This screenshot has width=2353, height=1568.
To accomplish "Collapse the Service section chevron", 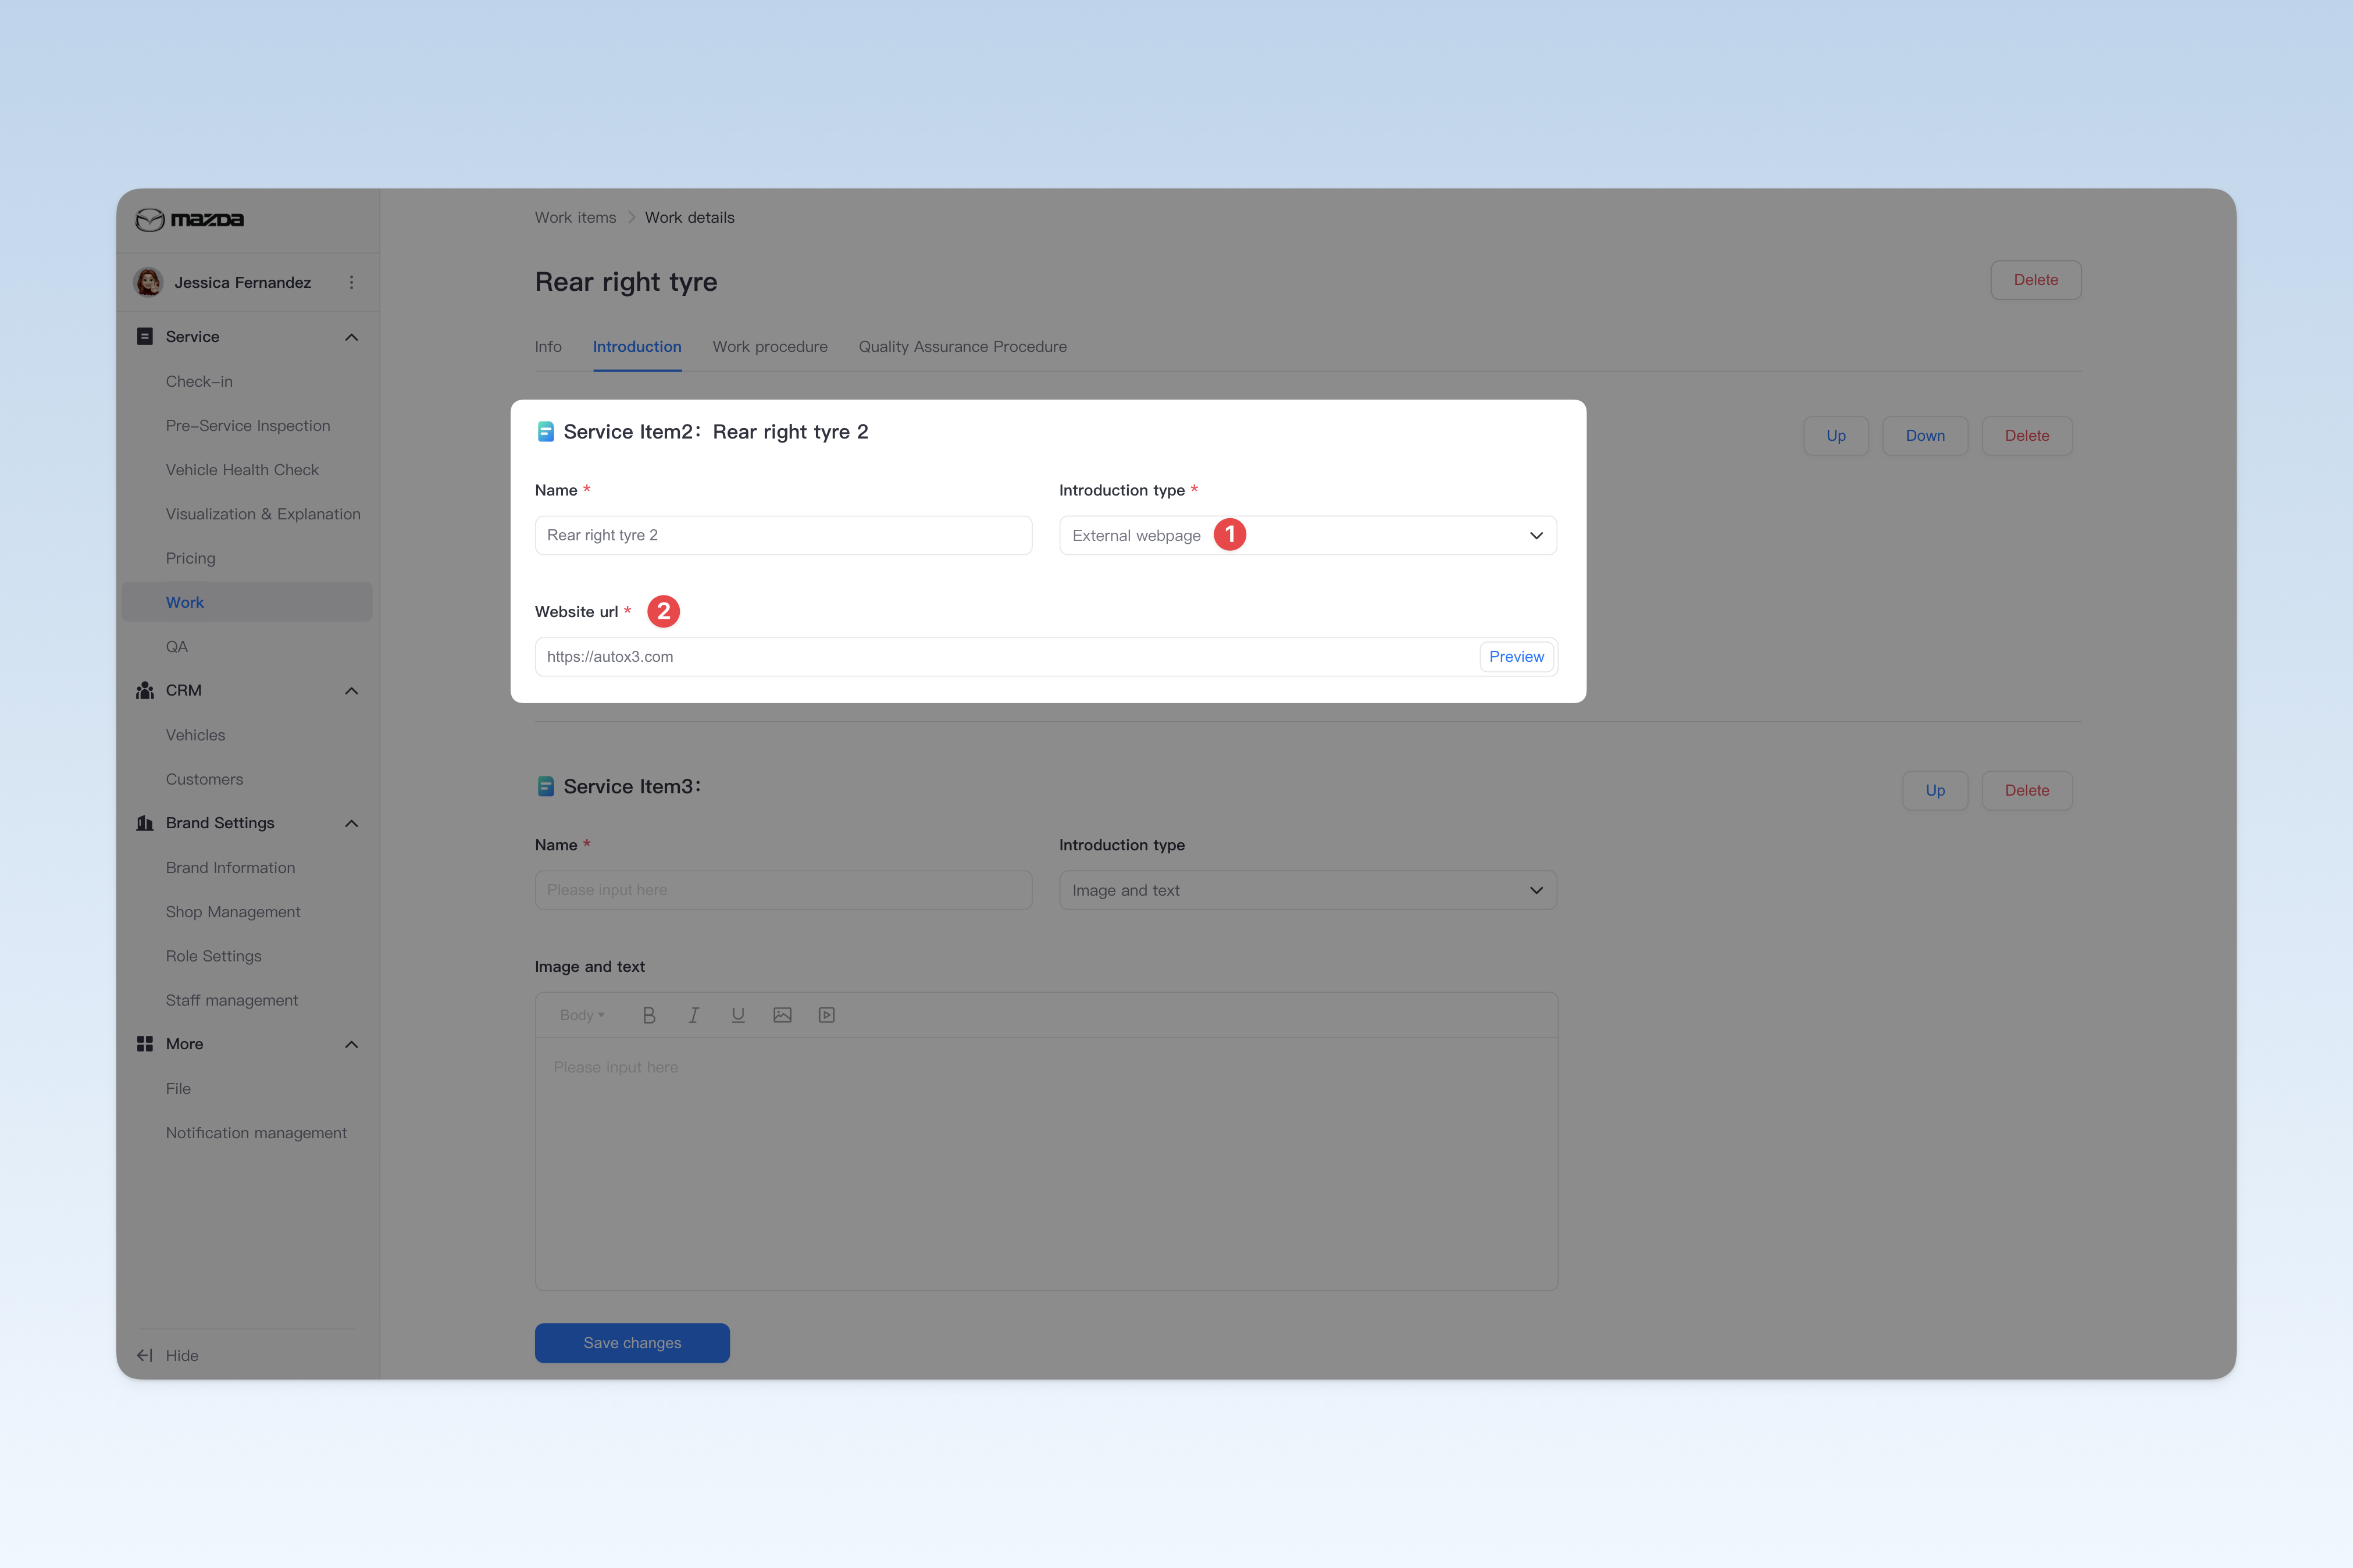I will [x=351, y=337].
